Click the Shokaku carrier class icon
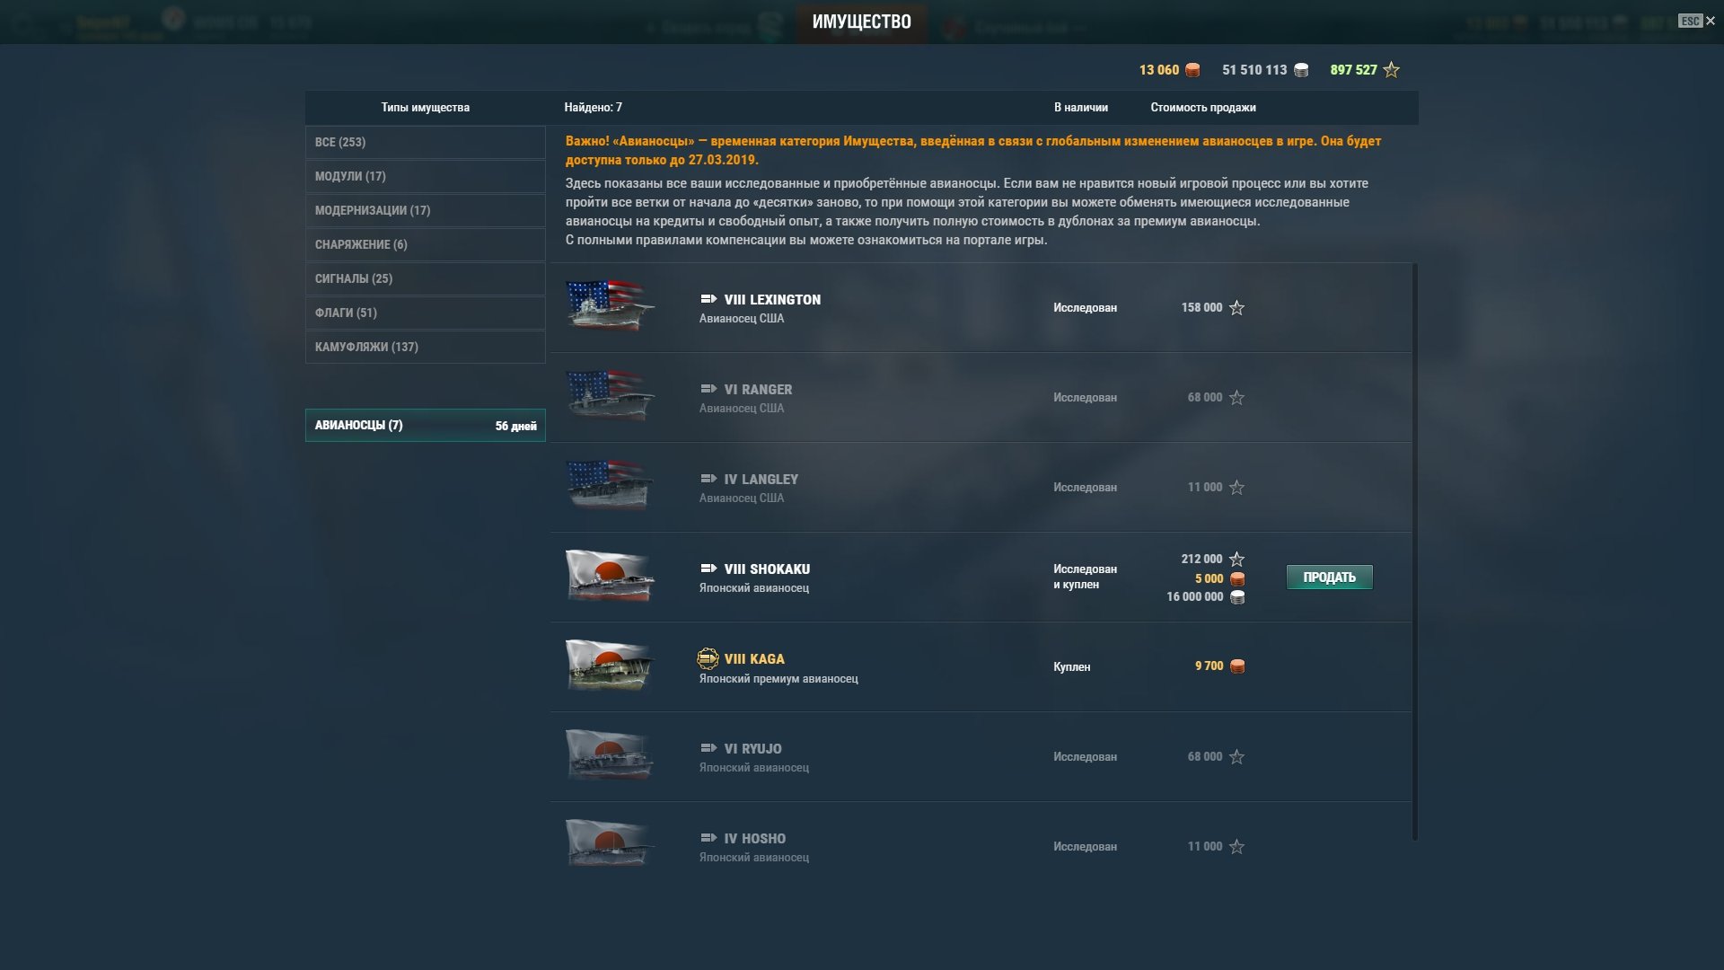This screenshot has width=1724, height=970. [708, 569]
